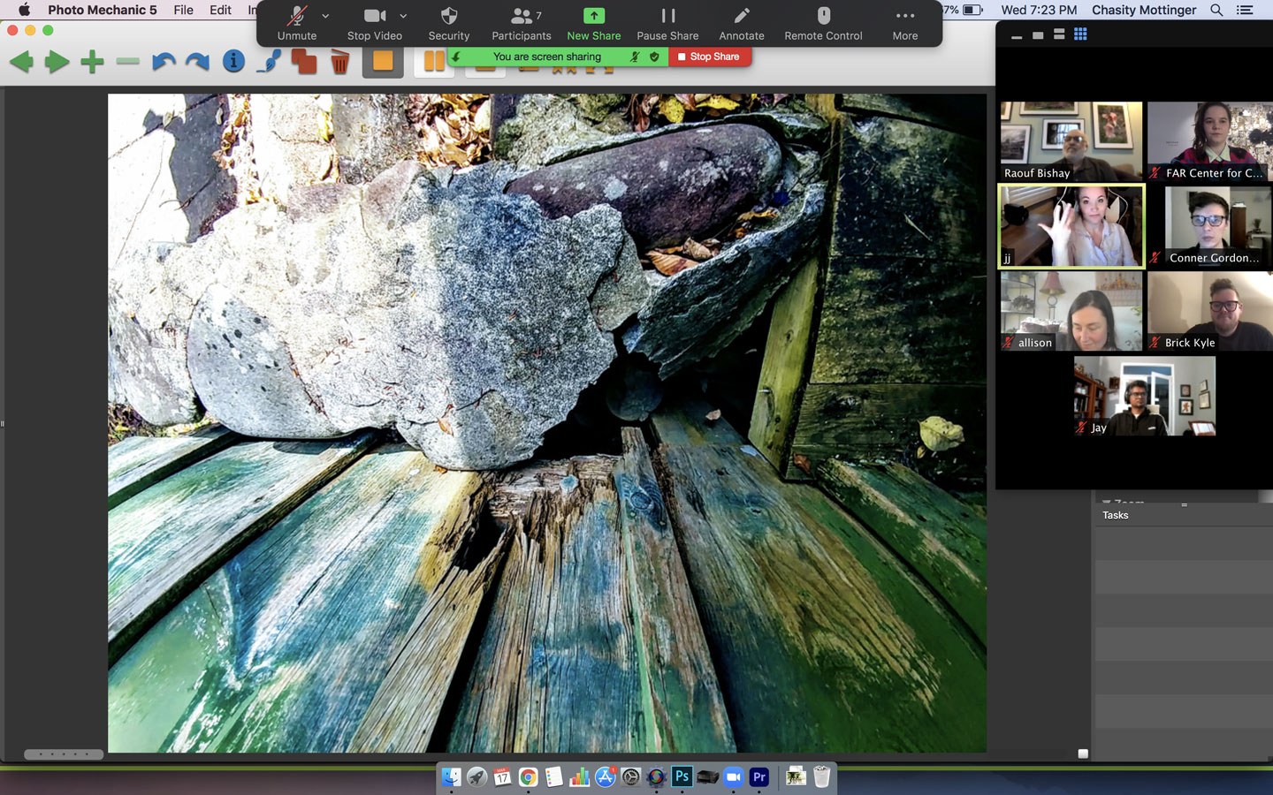
Task: Click the green plus zoom-in icon
Action: pyautogui.click(x=92, y=62)
